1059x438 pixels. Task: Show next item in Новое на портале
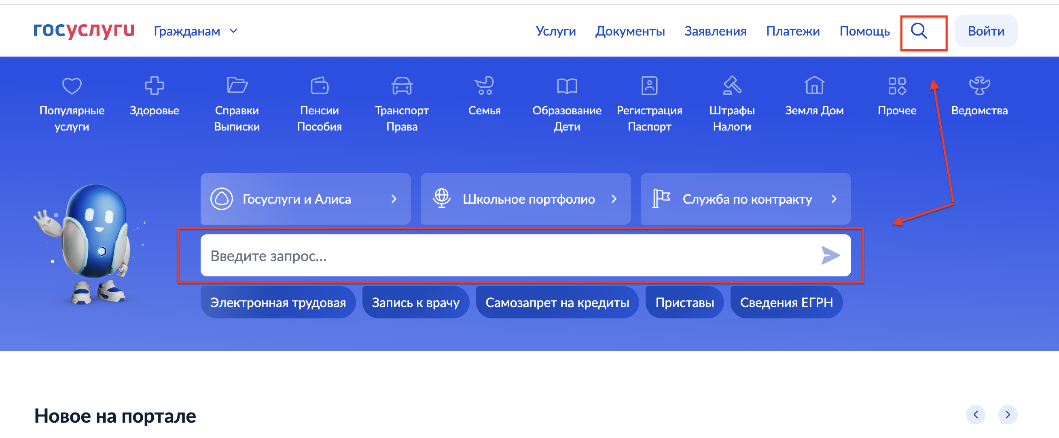[1008, 415]
